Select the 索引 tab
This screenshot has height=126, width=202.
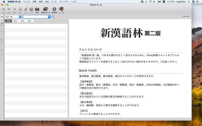[30, 21]
